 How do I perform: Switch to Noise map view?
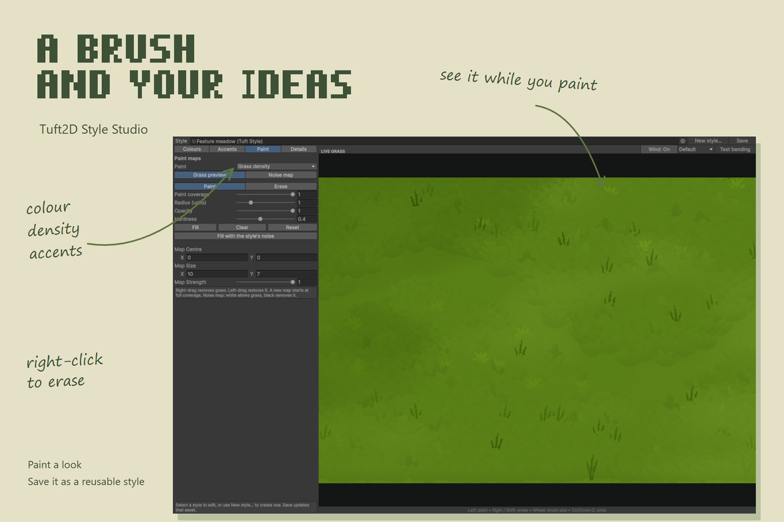pos(281,175)
